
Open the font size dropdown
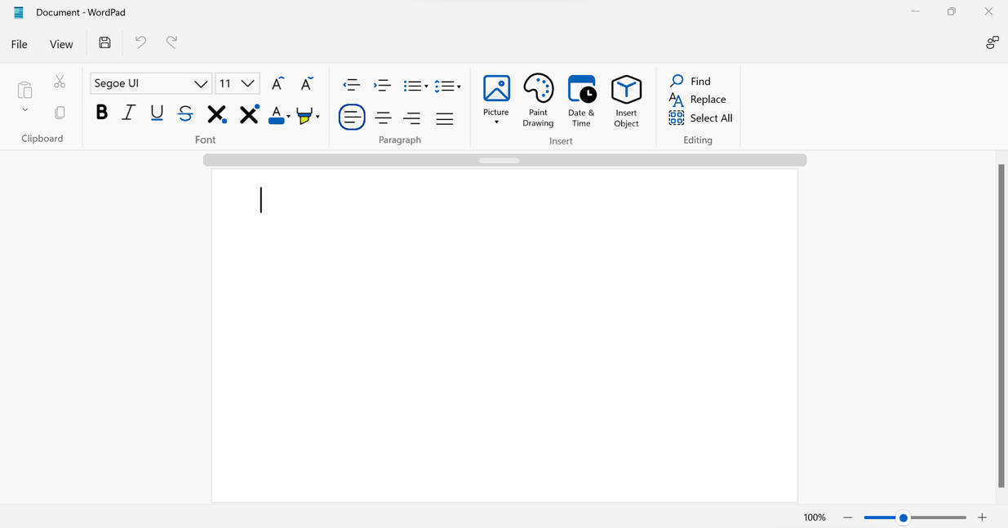tap(246, 82)
